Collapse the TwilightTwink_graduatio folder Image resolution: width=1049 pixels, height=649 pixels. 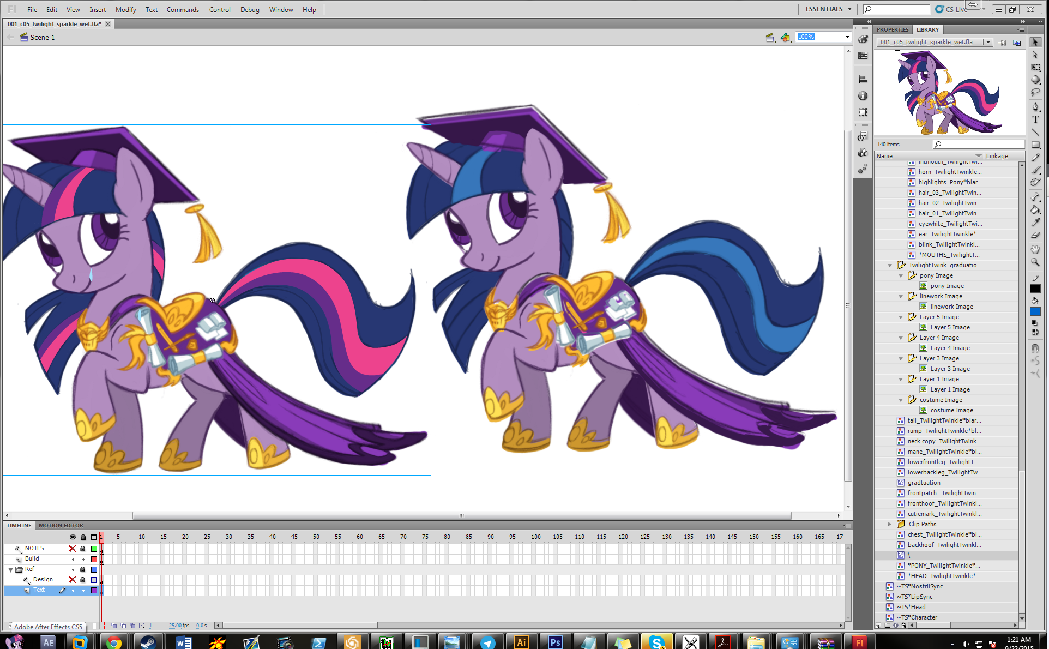pyautogui.click(x=890, y=266)
